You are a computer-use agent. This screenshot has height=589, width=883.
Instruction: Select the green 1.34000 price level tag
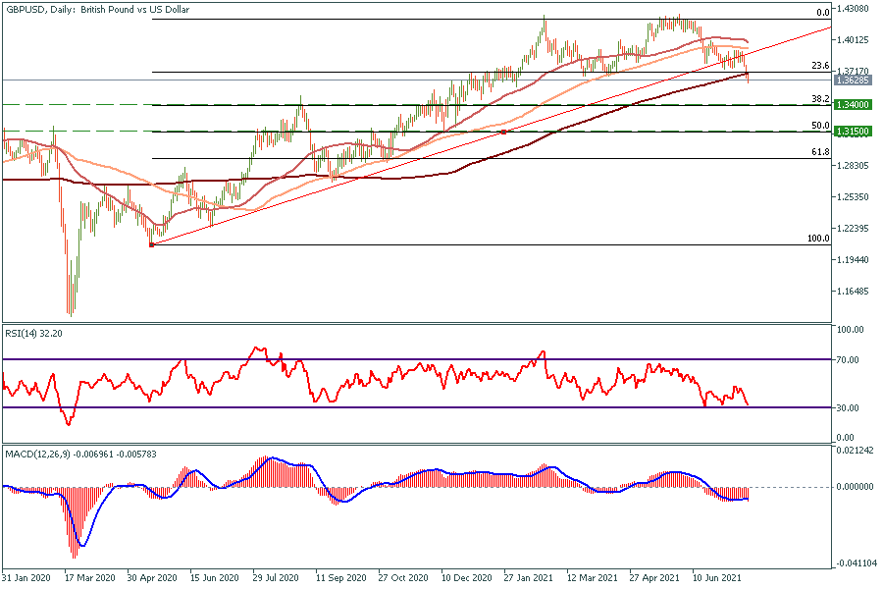(855, 104)
